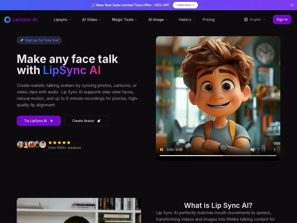Click the pen icon on Create Avatar
Image resolution: width=297 pixels, height=223 pixels.
[99, 120]
